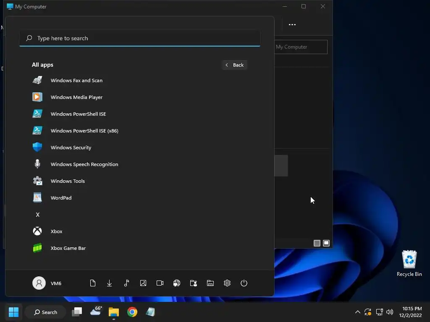Open Network icon in Start footer

(x=177, y=283)
